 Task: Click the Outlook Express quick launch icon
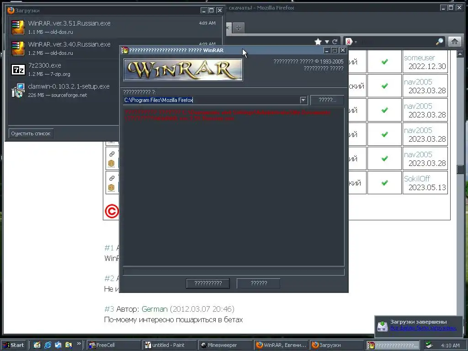[x=58, y=345]
